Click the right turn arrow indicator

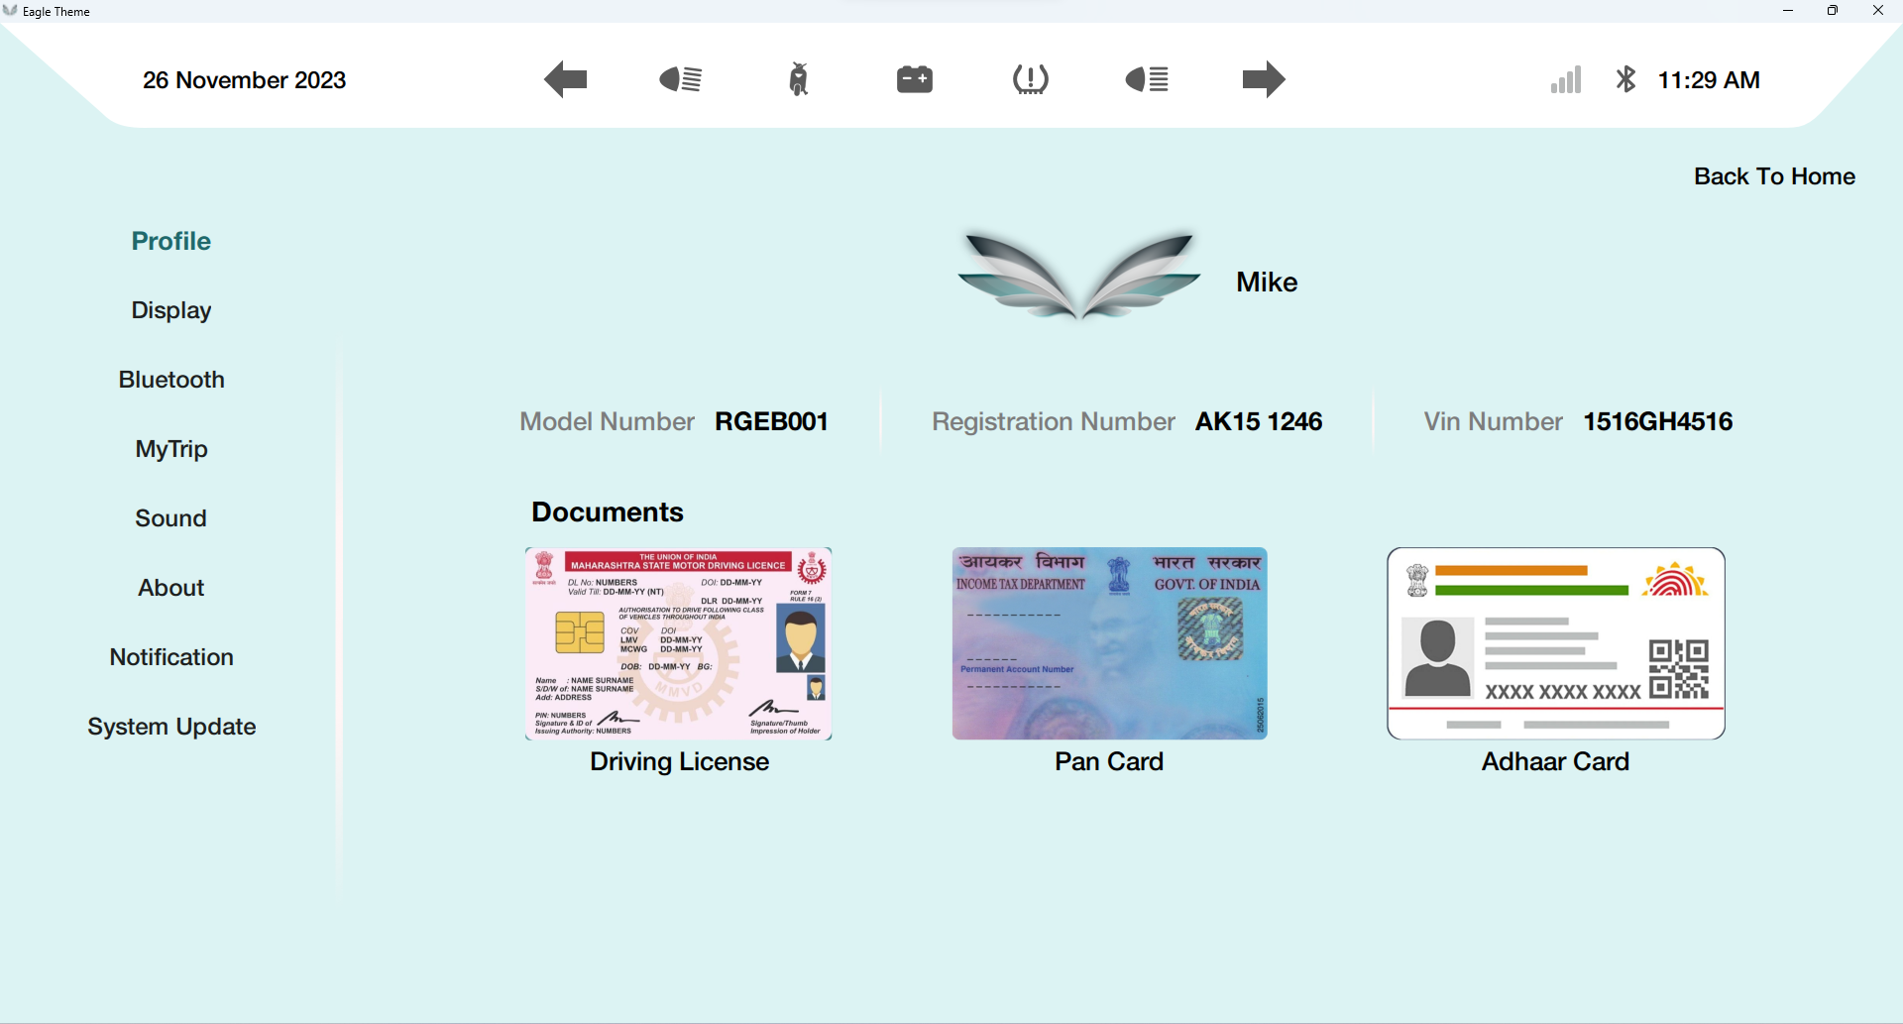(x=1264, y=79)
